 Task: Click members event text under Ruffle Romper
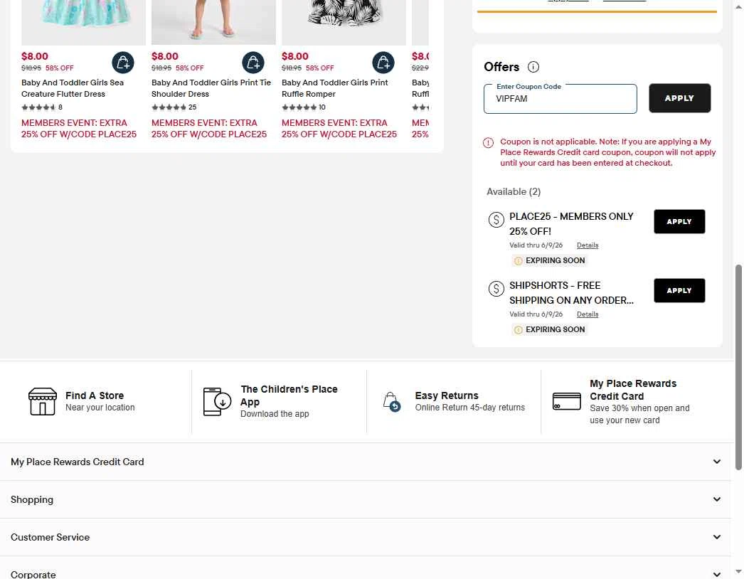[339, 129]
